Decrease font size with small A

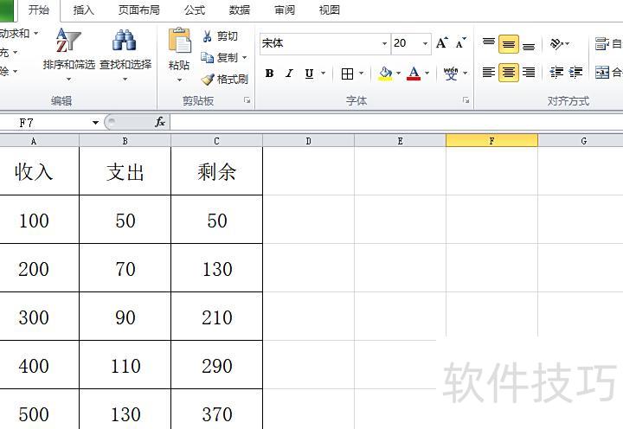(x=460, y=43)
